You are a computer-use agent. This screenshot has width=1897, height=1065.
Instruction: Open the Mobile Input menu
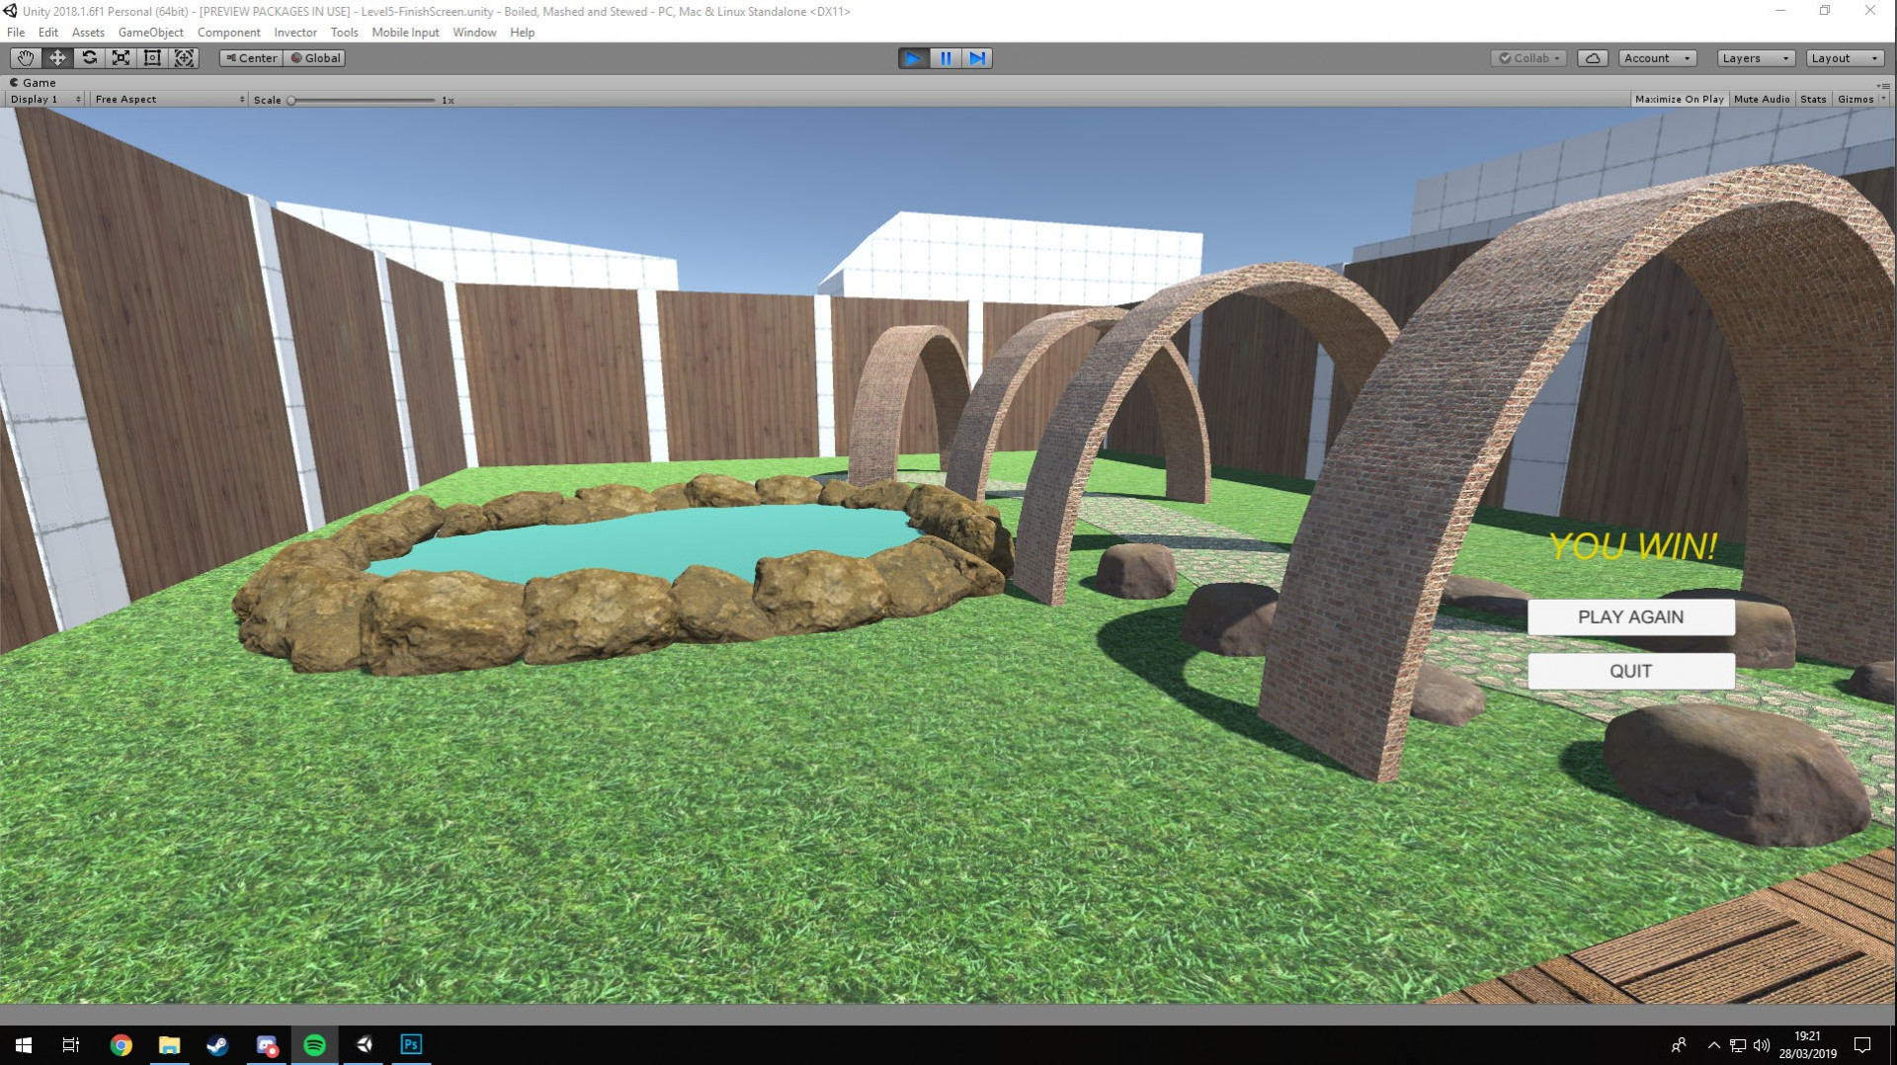point(405,33)
